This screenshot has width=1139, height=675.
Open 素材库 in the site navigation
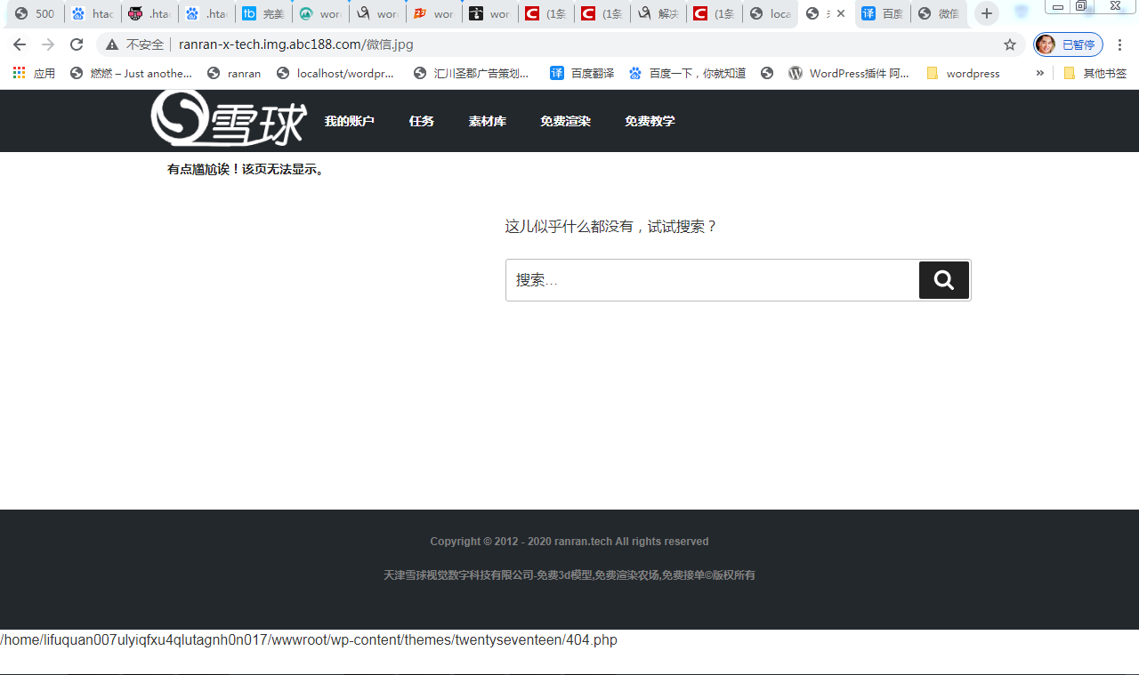point(487,121)
